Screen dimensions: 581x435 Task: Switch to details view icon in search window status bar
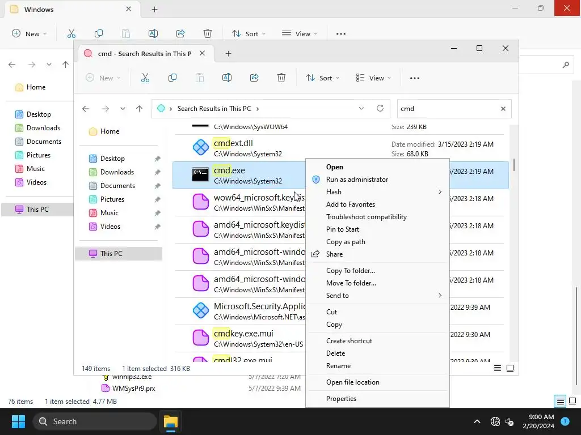coord(498,368)
